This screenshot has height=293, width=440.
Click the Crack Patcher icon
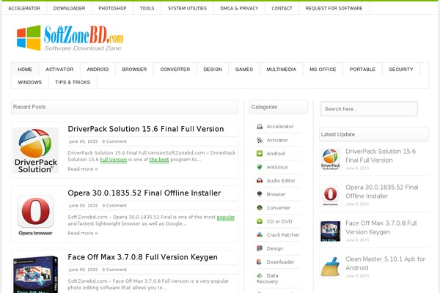[x=260, y=234]
